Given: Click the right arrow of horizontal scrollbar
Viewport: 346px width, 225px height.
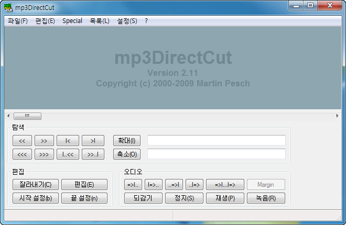Looking at the screenshot, I should [337, 116].
